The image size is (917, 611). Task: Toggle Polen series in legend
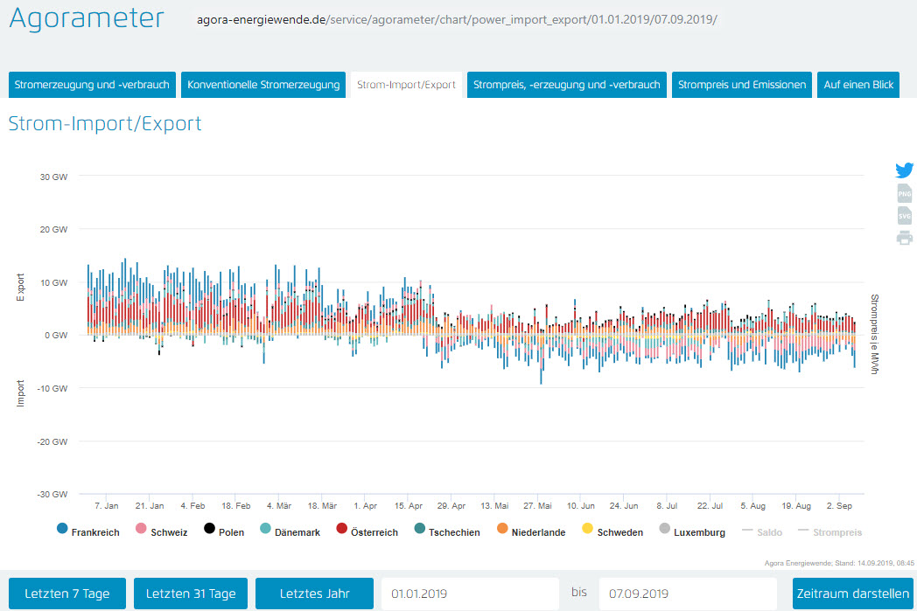224,531
